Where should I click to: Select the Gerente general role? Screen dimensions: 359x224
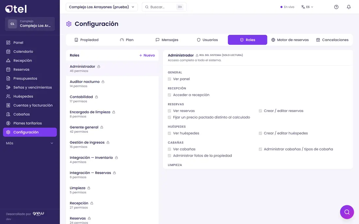[112, 129]
